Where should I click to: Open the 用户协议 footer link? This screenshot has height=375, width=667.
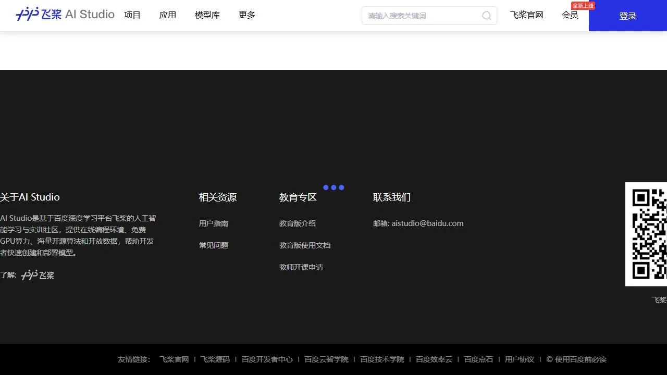520,359
